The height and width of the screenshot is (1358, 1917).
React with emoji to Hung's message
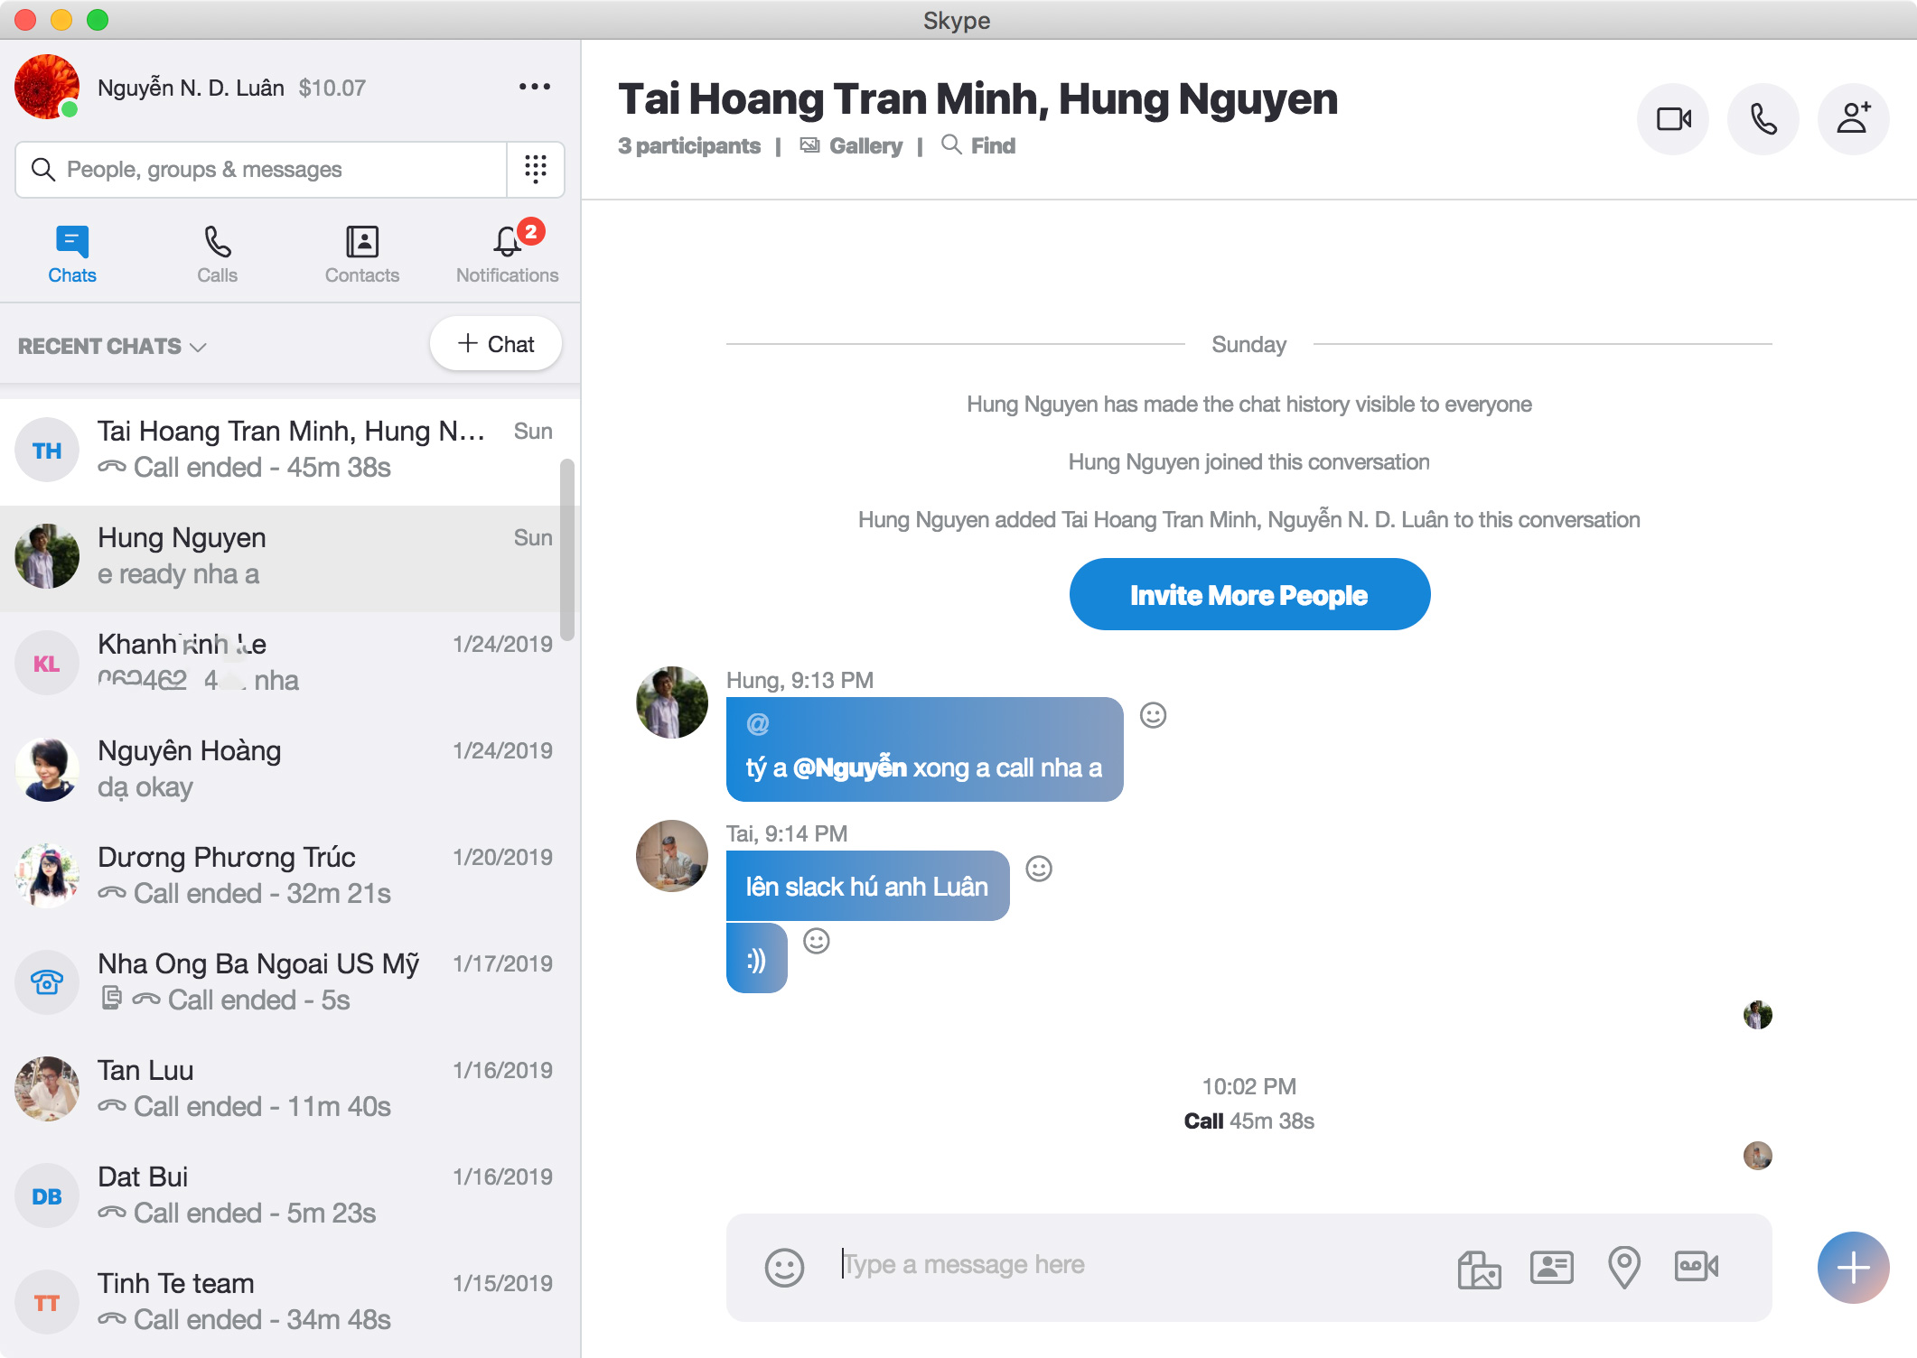click(1153, 715)
